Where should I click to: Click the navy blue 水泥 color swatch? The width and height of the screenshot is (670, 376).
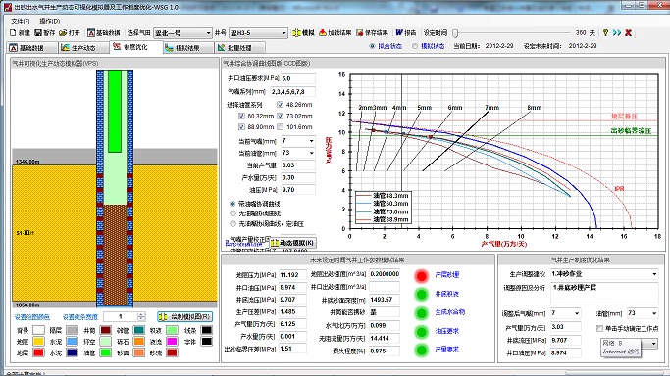point(72,352)
